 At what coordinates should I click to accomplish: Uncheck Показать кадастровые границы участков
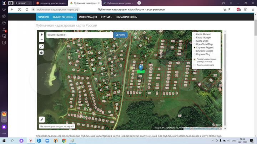pos(195,59)
